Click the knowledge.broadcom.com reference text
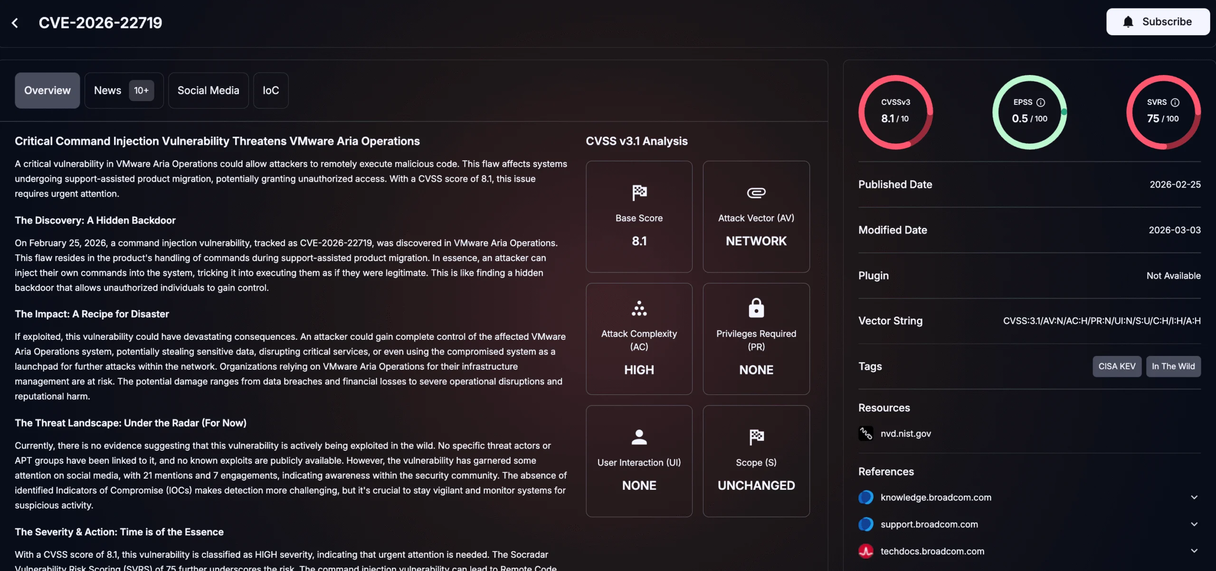Viewport: 1216px width, 571px height. [x=936, y=497]
